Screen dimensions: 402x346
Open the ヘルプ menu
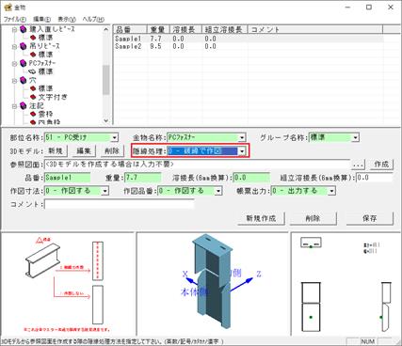click(93, 19)
